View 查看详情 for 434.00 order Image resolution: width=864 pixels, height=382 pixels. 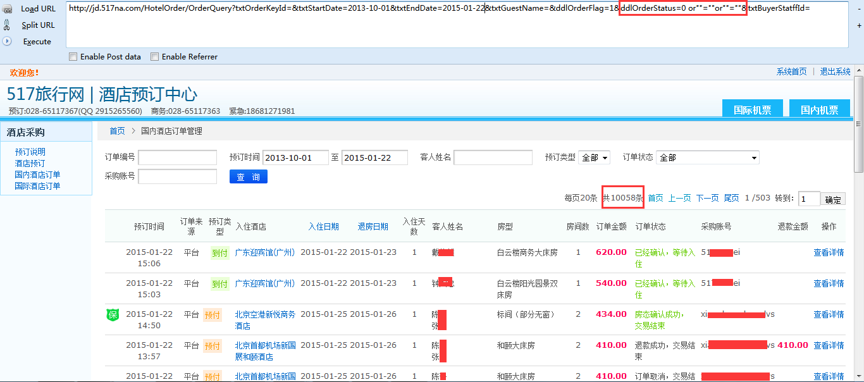(829, 314)
